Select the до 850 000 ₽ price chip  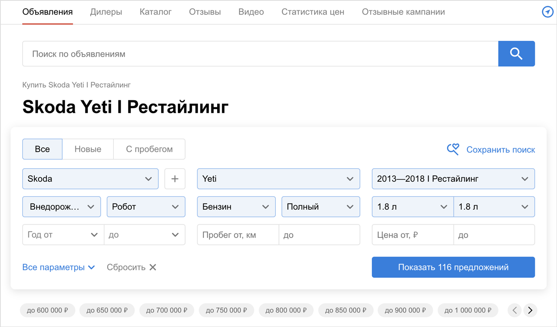pyautogui.click(x=346, y=310)
